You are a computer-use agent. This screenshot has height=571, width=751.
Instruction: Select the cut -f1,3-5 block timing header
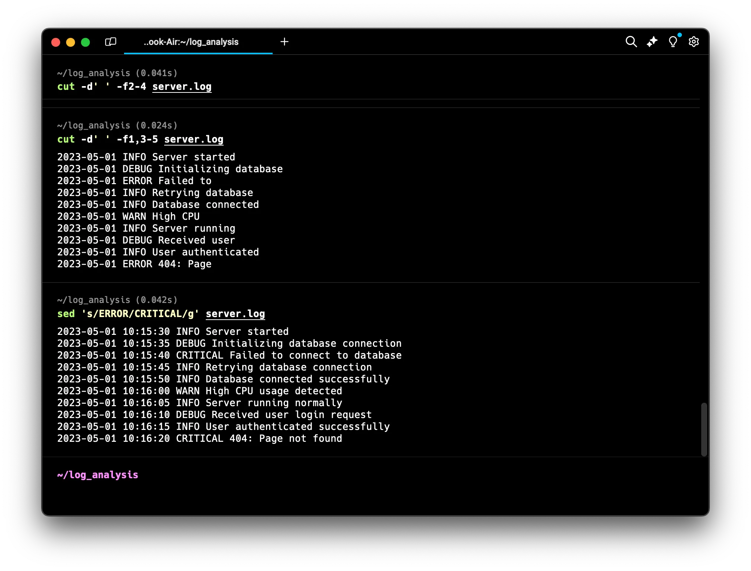point(117,125)
